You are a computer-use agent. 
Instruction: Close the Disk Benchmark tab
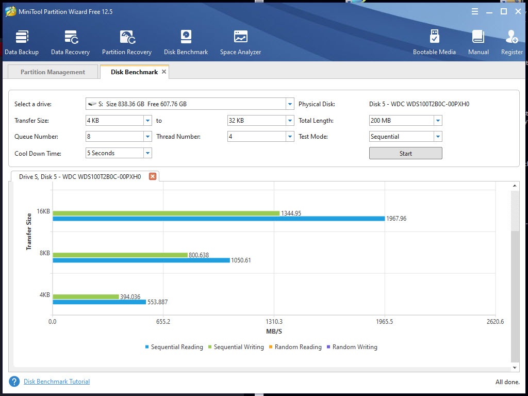tap(164, 72)
